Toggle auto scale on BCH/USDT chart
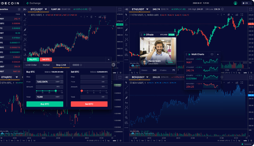 click(245, 141)
